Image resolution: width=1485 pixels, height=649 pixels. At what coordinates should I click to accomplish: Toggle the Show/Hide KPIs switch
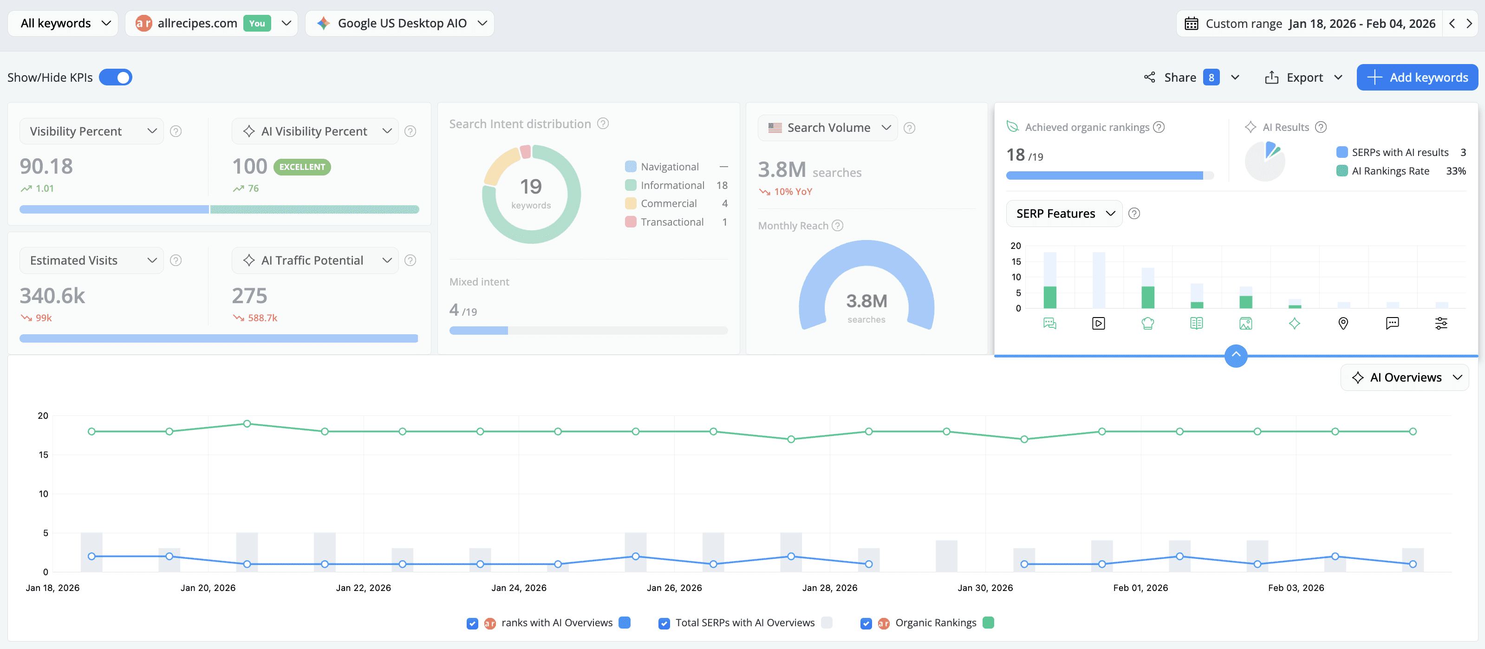pyautogui.click(x=115, y=77)
